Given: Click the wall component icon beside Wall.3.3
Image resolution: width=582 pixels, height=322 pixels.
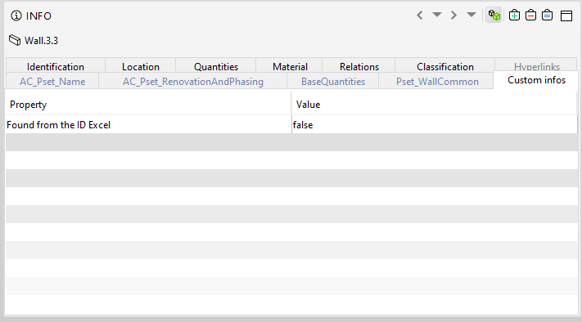Looking at the screenshot, I should tap(15, 40).
